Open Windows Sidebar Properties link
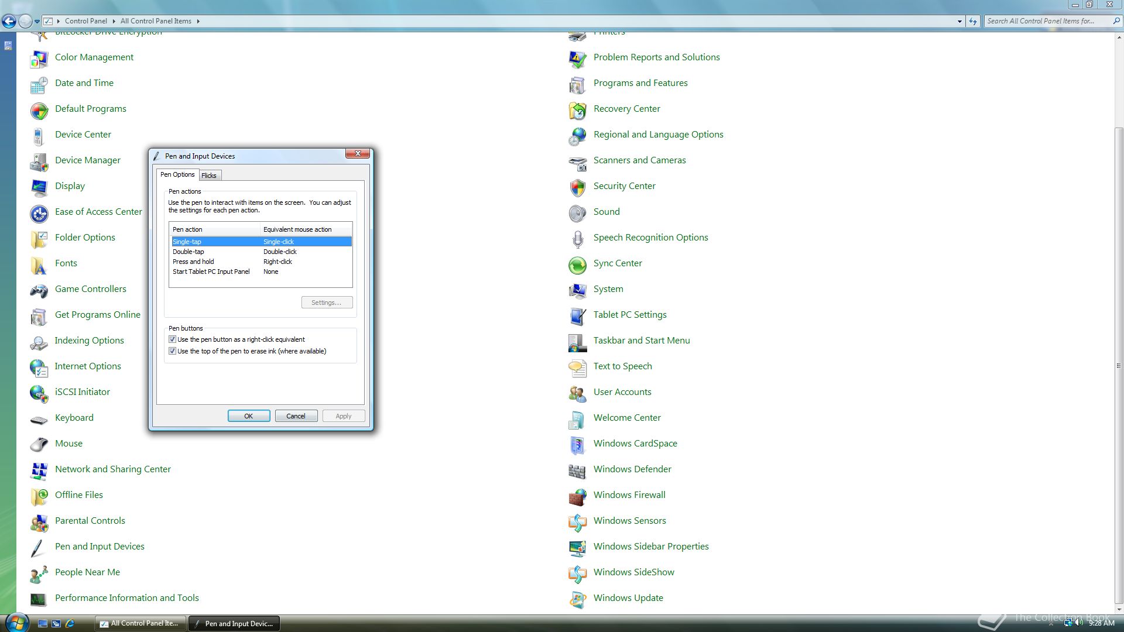The height and width of the screenshot is (632, 1124). click(651, 547)
